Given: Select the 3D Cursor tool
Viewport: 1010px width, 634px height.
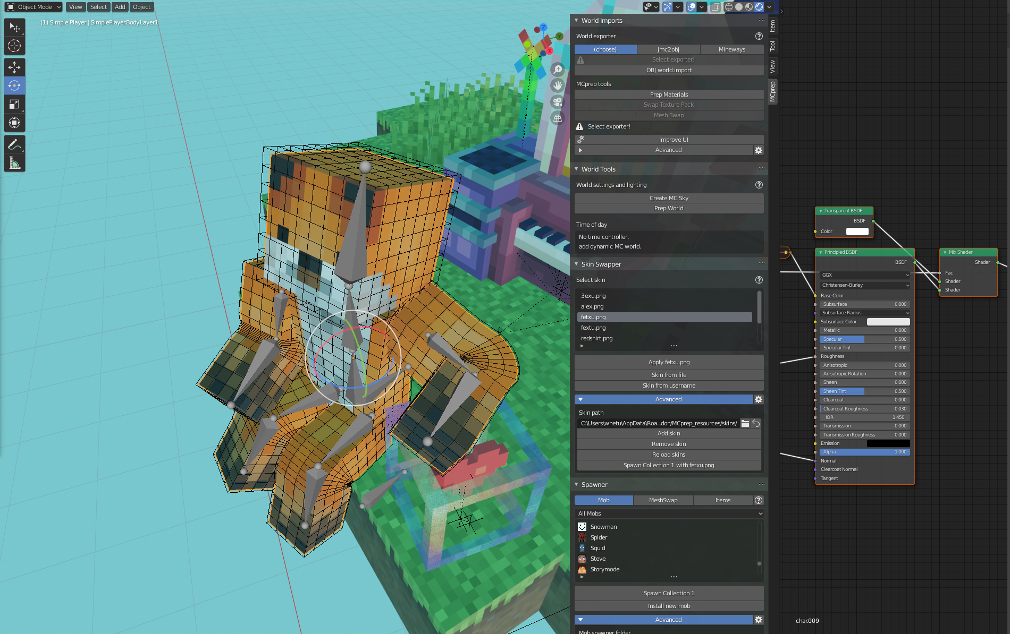Looking at the screenshot, I should pyautogui.click(x=14, y=46).
